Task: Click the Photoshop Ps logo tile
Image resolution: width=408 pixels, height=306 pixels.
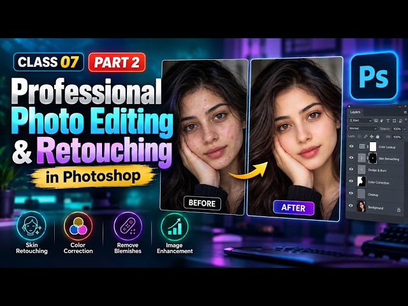Action: point(374,76)
